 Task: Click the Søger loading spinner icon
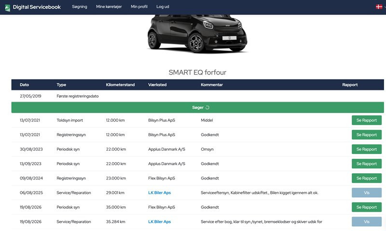[207, 107]
